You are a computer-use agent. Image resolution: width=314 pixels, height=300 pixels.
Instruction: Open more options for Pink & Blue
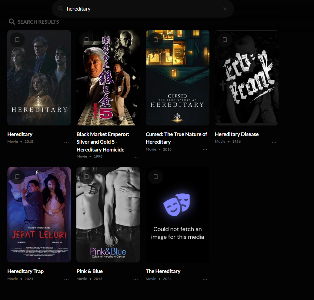135,279
